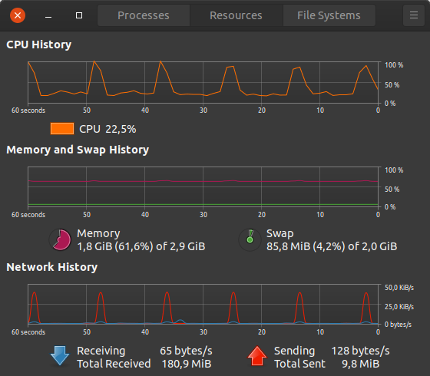
Task: Click the 128 bytes/s sending value
Action: pyautogui.click(x=361, y=351)
